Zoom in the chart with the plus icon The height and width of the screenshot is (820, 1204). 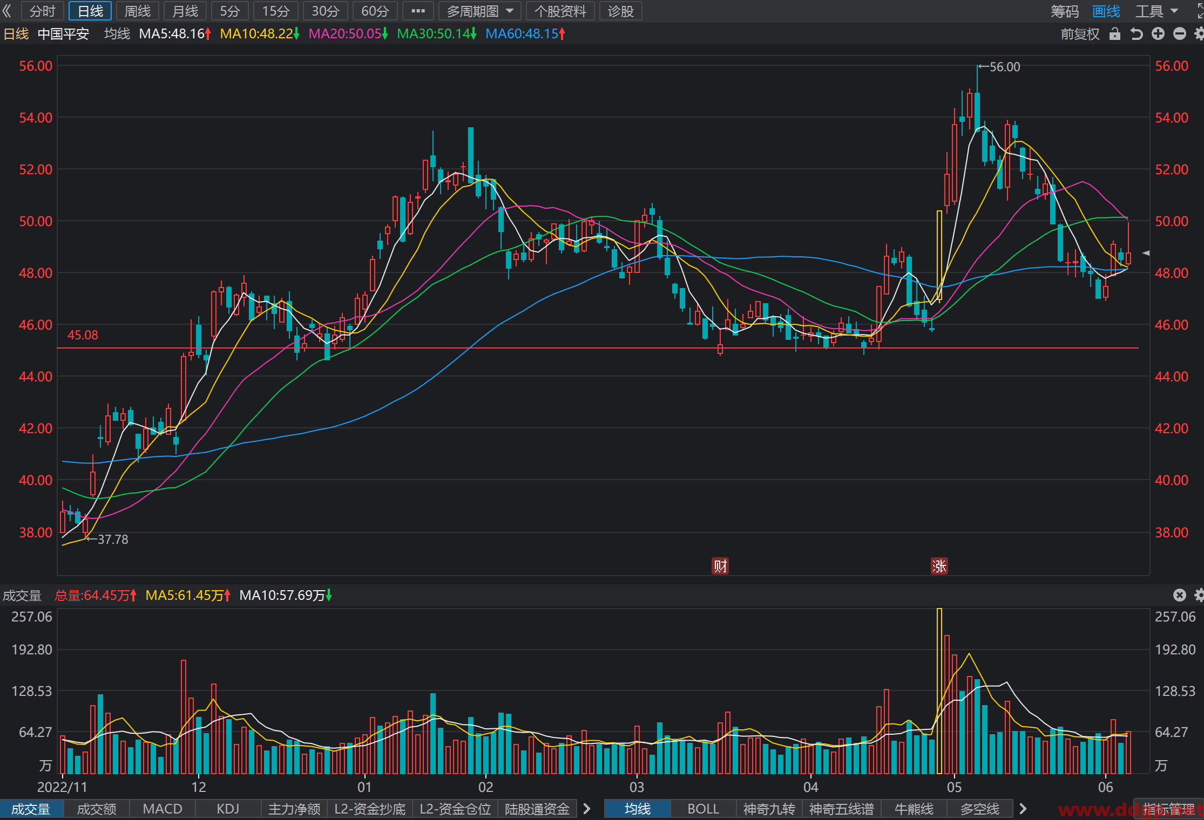point(1158,34)
